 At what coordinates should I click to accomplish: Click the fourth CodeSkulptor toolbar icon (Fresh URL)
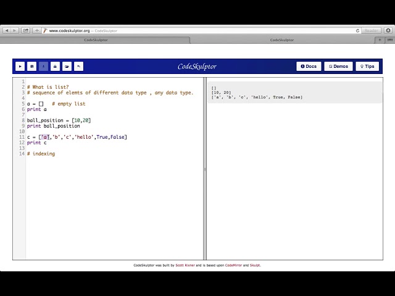(x=55, y=66)
